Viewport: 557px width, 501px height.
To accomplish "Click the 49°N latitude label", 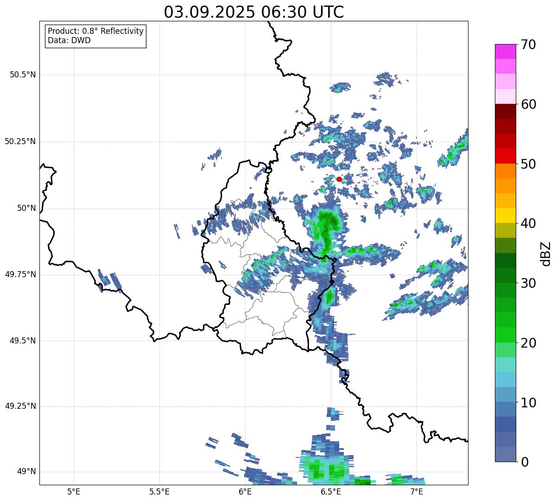I will (26, 471).
